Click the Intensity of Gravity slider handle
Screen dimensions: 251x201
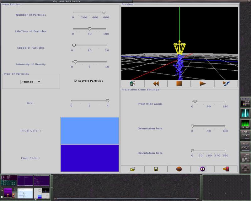75,62
